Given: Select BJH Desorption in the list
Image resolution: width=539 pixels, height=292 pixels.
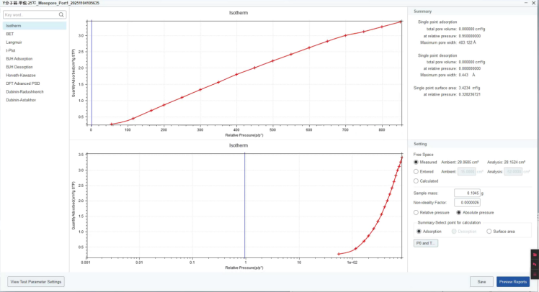Looking at the screenshot, I should pos(15,66).
